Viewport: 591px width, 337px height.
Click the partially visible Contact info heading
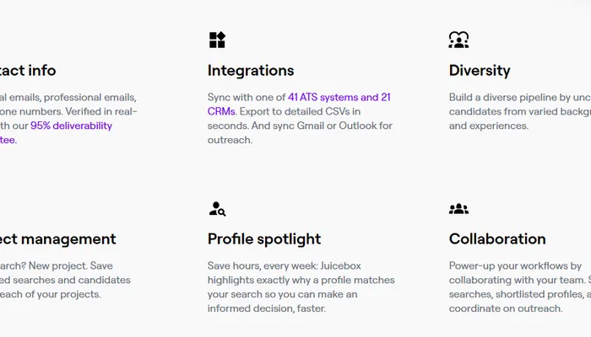[28, 71]
